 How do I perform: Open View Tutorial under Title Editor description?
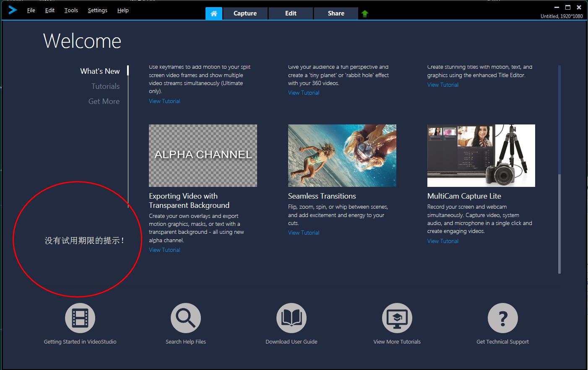(x=443, y=85)
